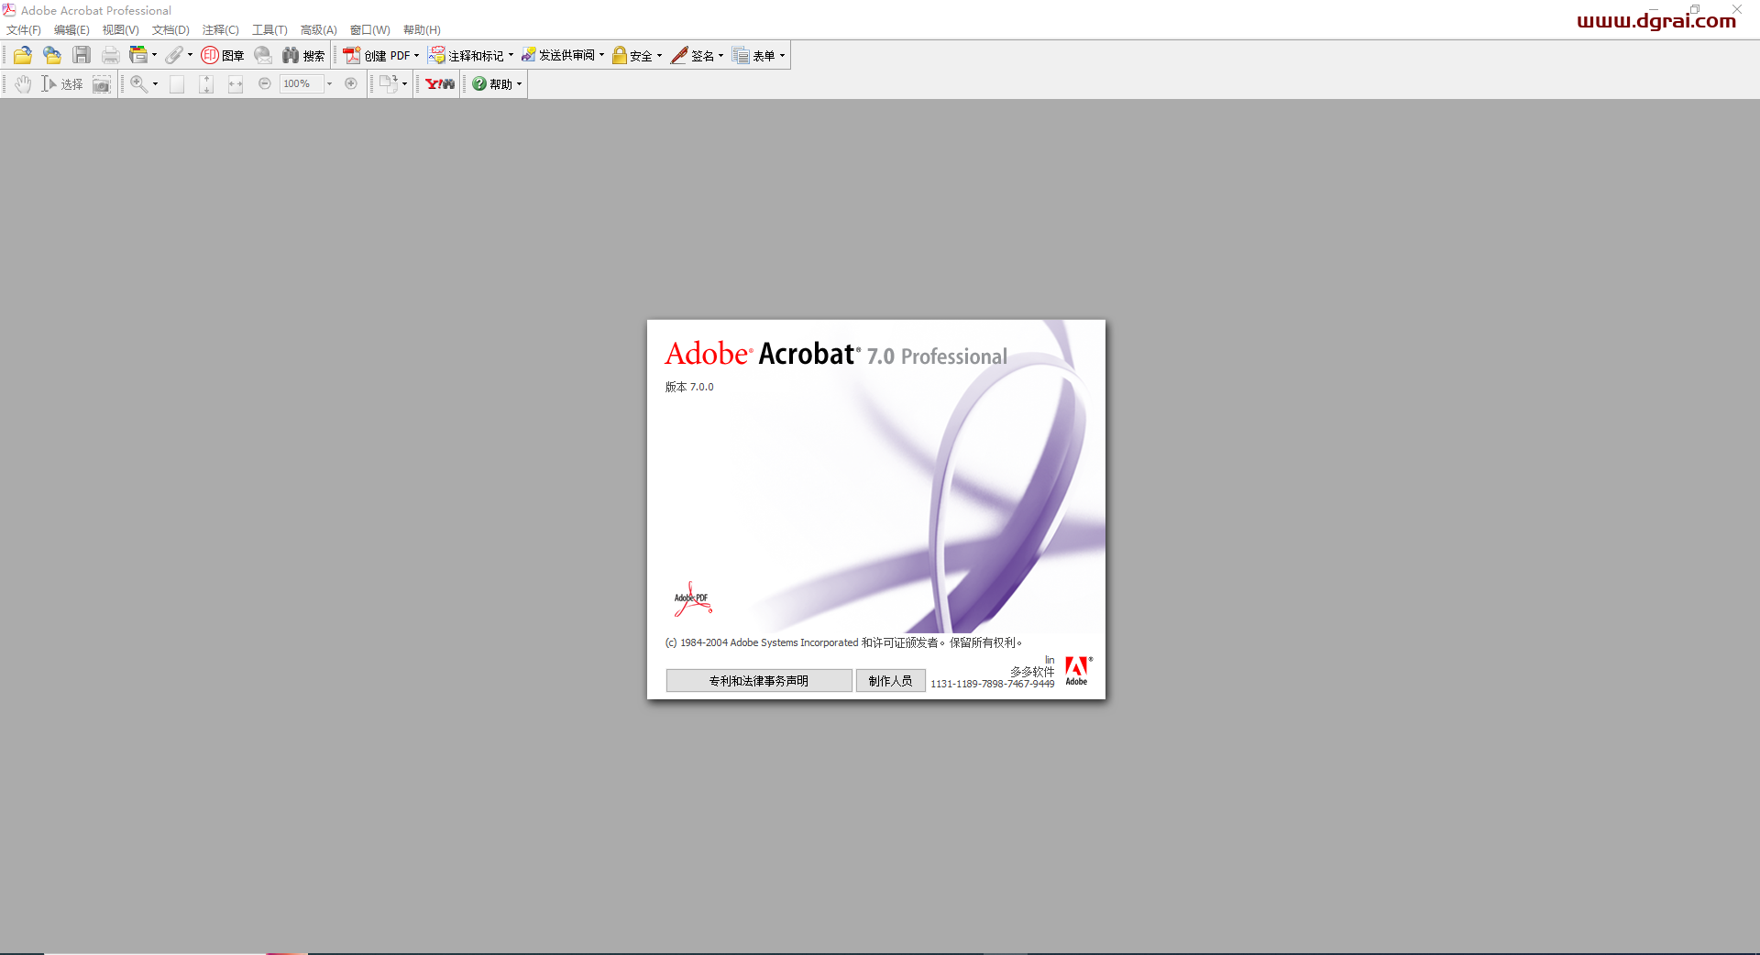Click the Email globe envelope icon
The height and width of the screenshot is (955, 1760).
point(263,55)
